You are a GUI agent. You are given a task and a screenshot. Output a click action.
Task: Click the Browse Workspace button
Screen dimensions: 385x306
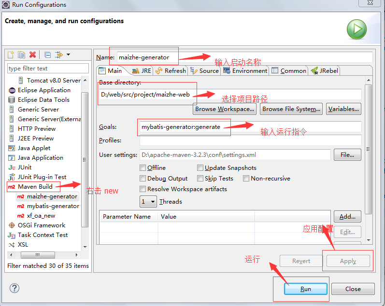(224, 109)
